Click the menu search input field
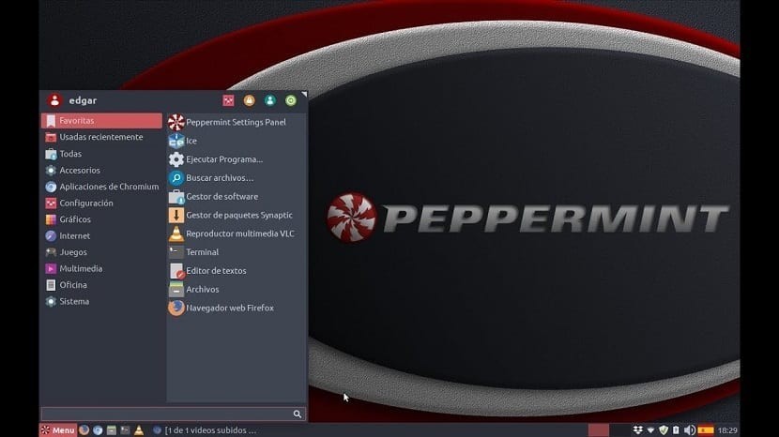Image resolution: width=779 pixels, height=437 pixels. coord(165,414)
